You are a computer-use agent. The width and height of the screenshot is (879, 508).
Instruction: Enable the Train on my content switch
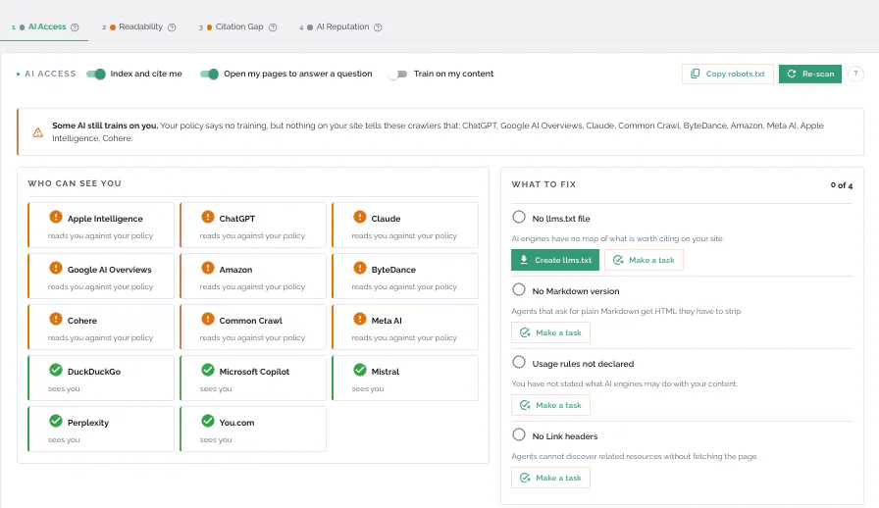(x=397, y=74)
